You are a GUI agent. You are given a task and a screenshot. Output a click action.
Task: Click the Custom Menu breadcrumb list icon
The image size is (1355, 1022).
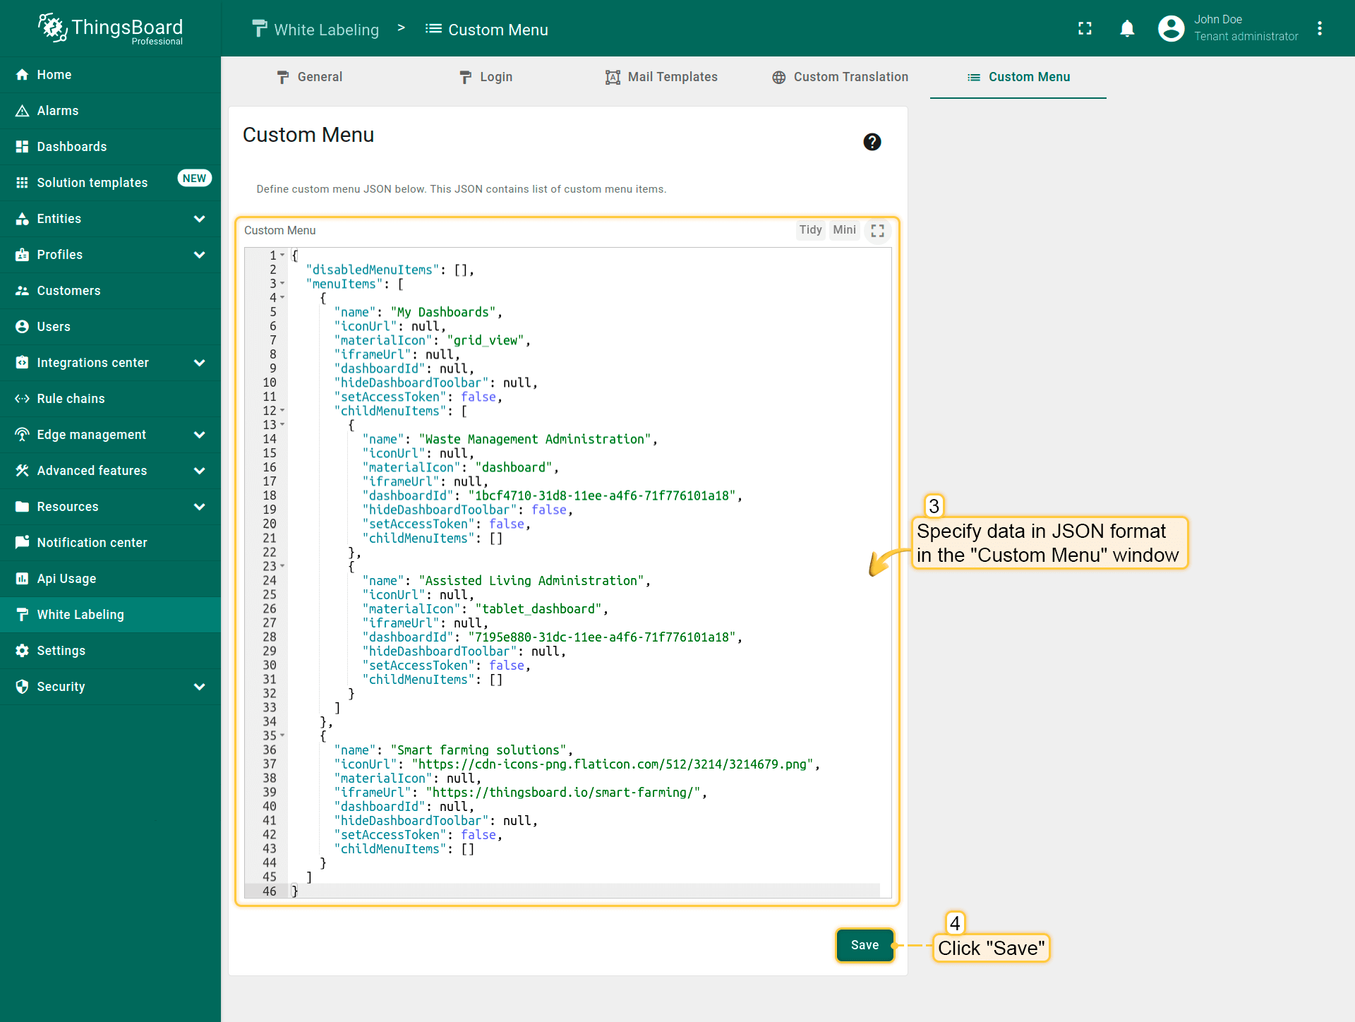click(x=433, y=29)
